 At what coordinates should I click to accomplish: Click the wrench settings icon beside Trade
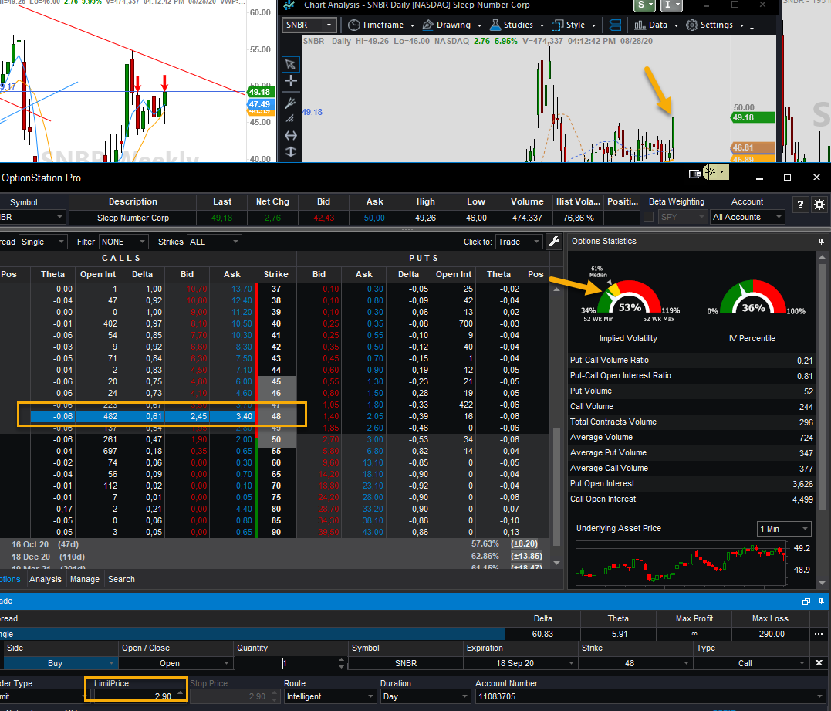pyautogui.click(x=554, y=242)
